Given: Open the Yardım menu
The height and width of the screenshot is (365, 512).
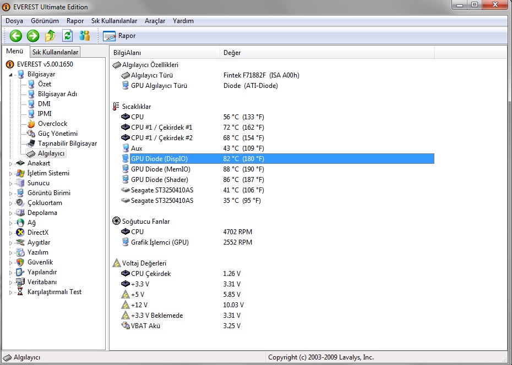Looking at the screenshot, I should 183,21.
